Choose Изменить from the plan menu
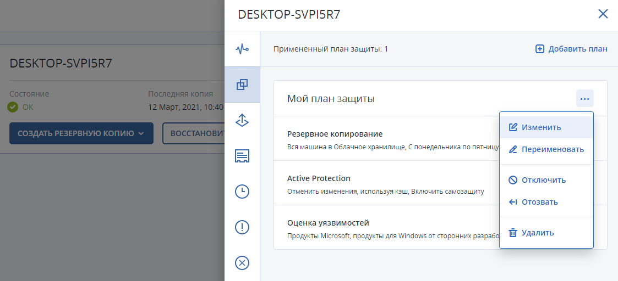618x281 pixels. click(546, 127)
